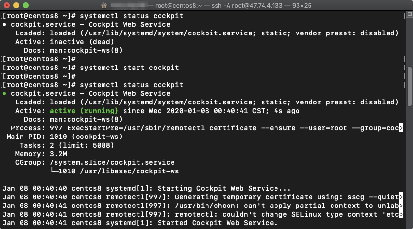Image resolution: width=413 pixels, height=229 pixels.
Task: Click the green 'active (running)' status text
Action: pyautogui.click(x=84, y=111)
